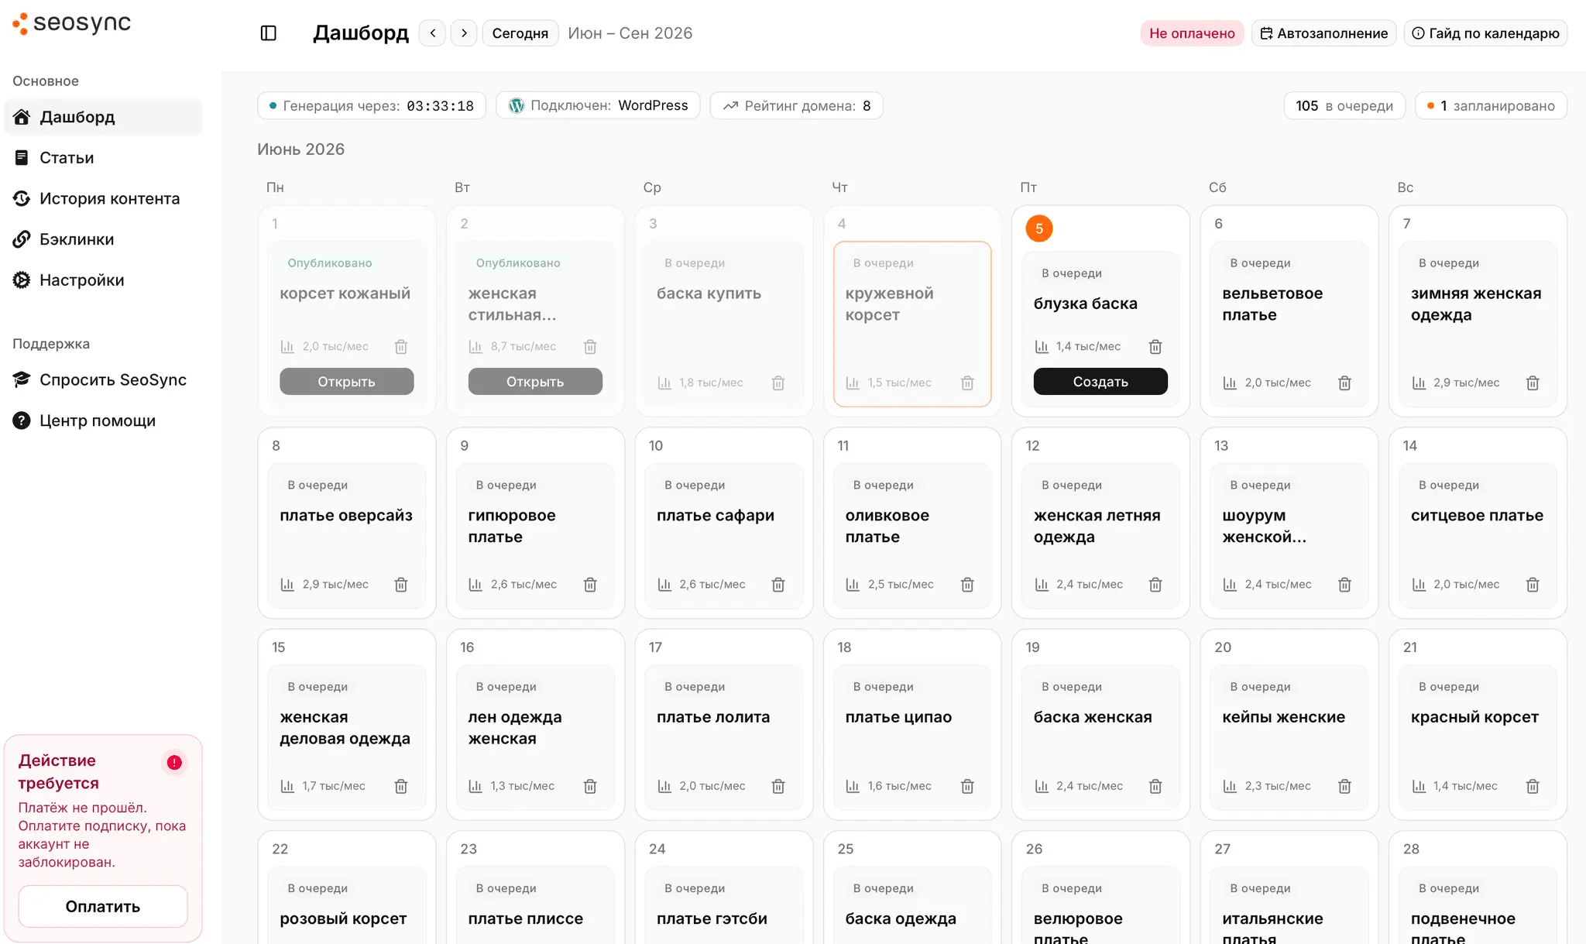Viewport: 1586px width, 944px height.
Task: Click Июнь 2026 month heading
Action: coord(301,149)
